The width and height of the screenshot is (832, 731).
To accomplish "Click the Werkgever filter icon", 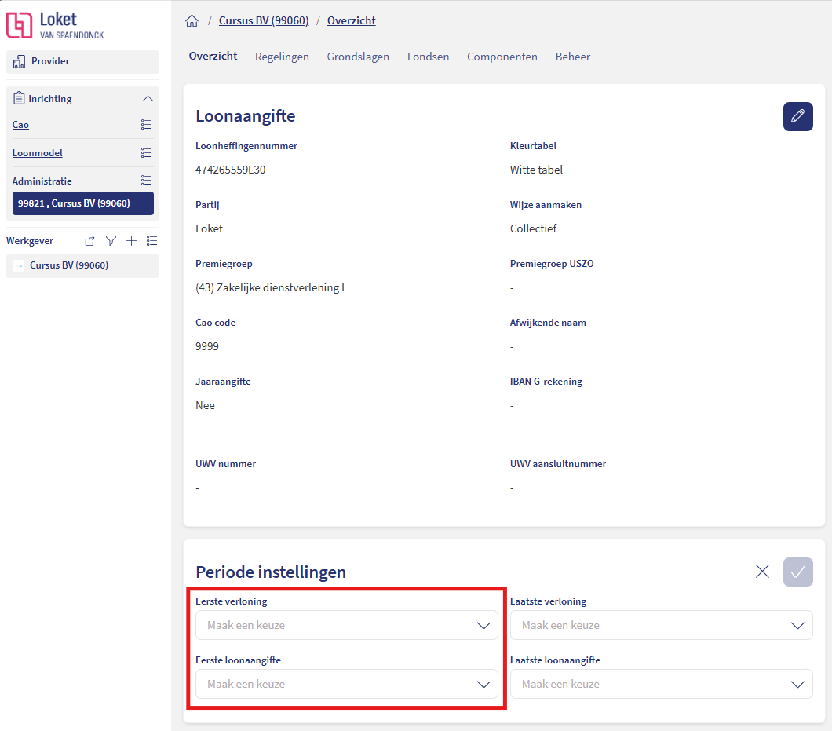I will tap(111, 241).
